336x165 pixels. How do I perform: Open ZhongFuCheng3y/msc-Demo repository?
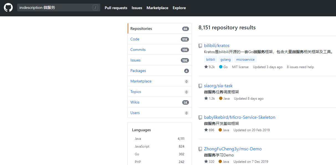pyautogui.click(x=233, y=149)
